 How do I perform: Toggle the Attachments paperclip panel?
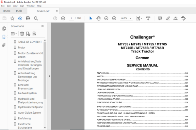4,45
